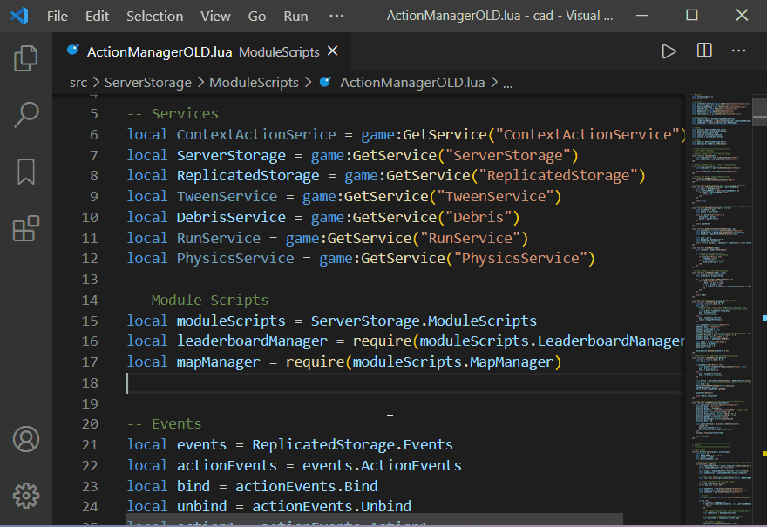Open the Go menu
This screenshot has width=767, height=527.
257,17
